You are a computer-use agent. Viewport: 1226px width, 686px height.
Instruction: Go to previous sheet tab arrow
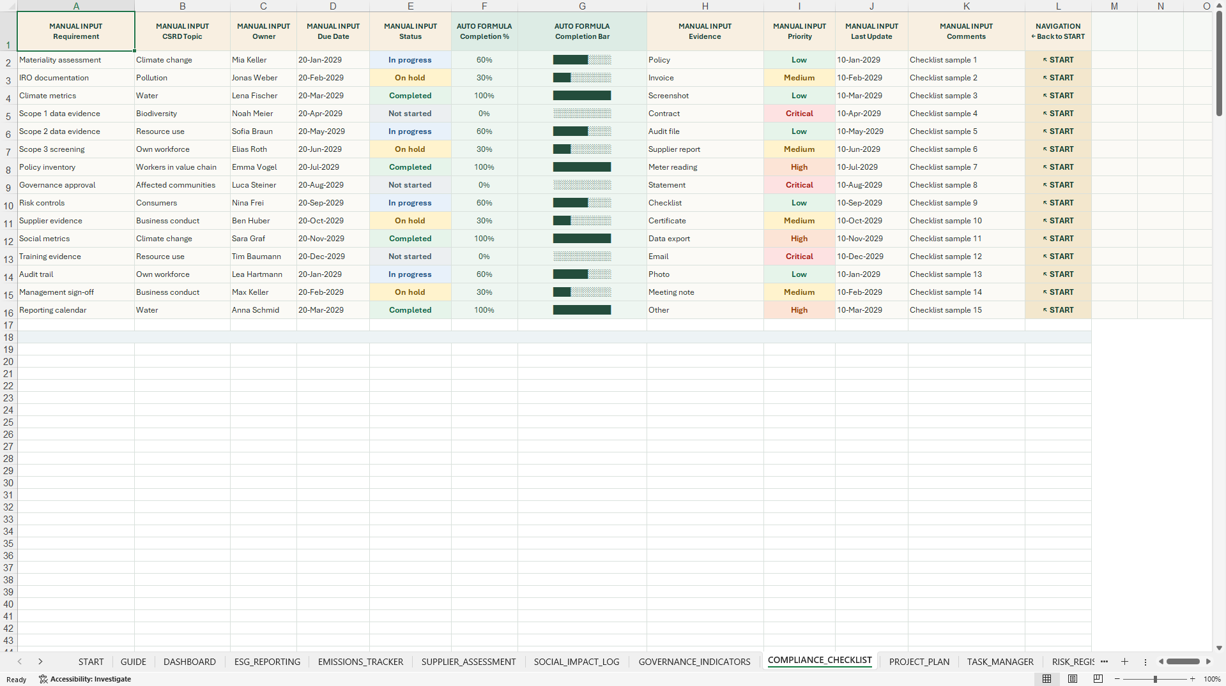[x=20, y=662]
